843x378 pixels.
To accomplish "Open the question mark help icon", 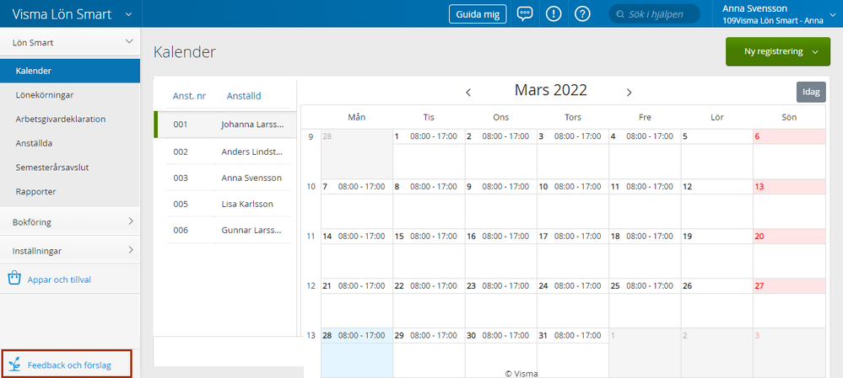I will 582,14.
